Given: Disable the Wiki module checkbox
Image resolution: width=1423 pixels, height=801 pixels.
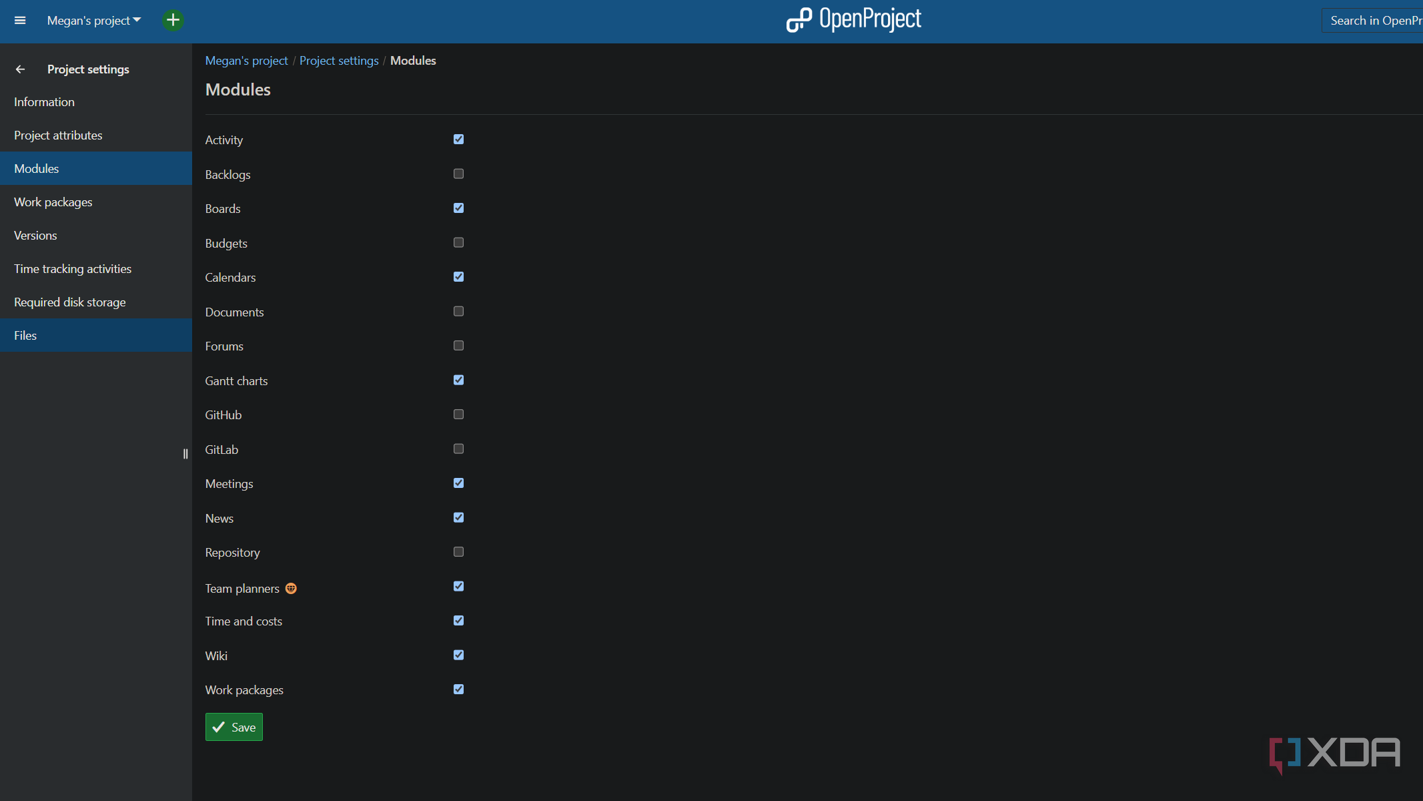Looking at the screenshot, I should (x=458, y=655).
